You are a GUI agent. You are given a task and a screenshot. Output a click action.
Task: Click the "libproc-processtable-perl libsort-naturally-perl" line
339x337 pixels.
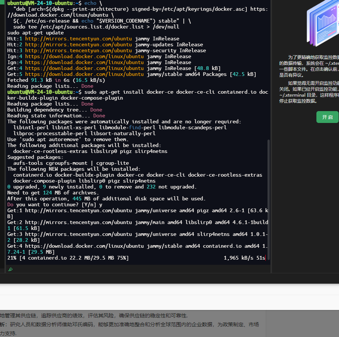click(x=84, y=134)
